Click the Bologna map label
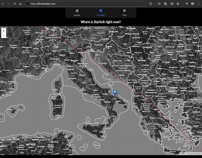 (74, 60)
